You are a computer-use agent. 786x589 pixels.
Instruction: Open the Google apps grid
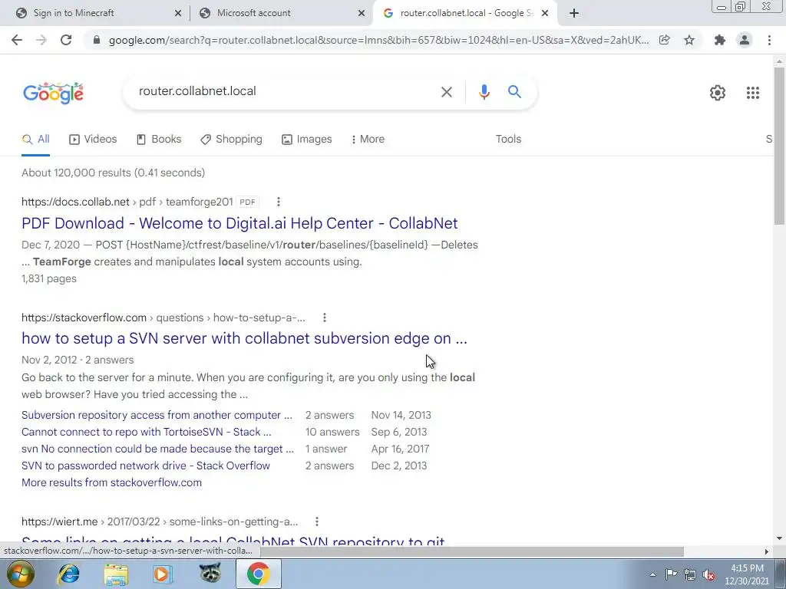click(x=752, y=93)
